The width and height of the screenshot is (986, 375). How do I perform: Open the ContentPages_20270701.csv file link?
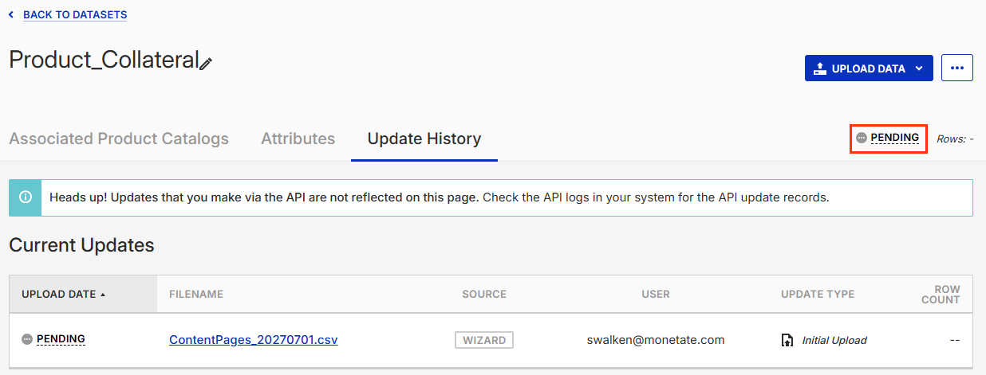coord(254,340)
